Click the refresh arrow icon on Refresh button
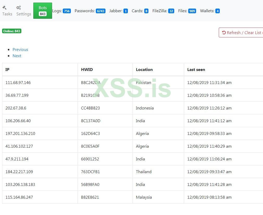This screenshot has width=263, height=215. [223, 32]
